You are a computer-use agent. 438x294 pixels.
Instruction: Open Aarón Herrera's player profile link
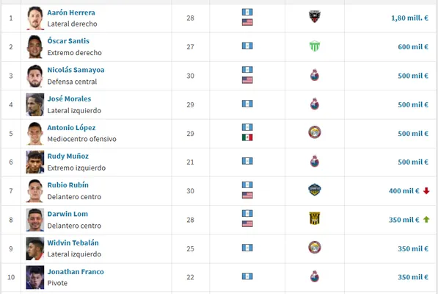tap(71, 12)
